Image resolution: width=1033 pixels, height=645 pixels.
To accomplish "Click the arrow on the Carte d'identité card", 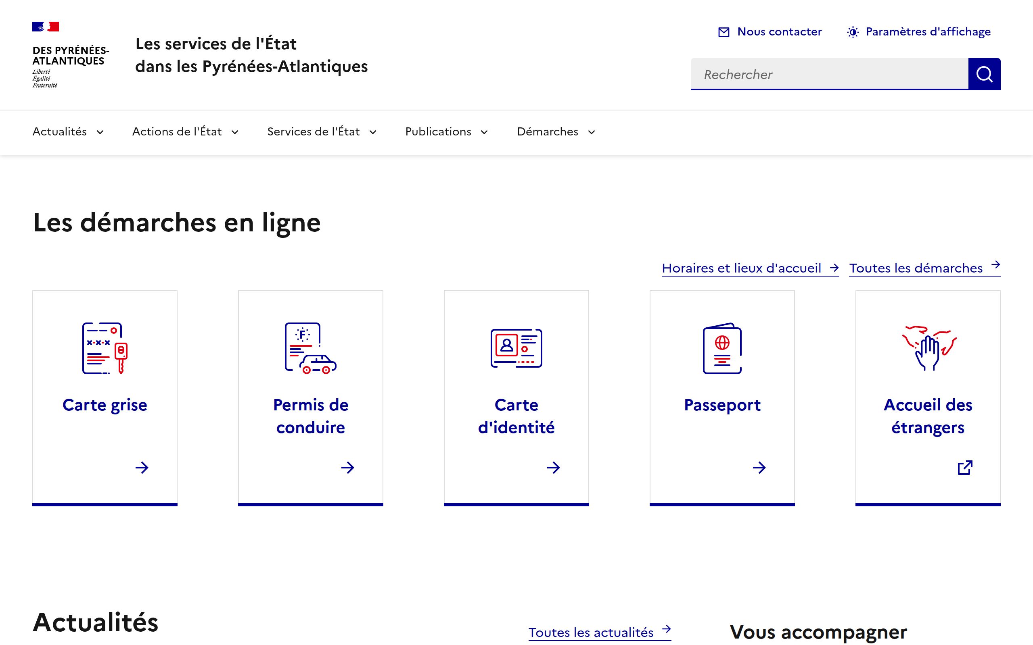I will tap(553, 468).
